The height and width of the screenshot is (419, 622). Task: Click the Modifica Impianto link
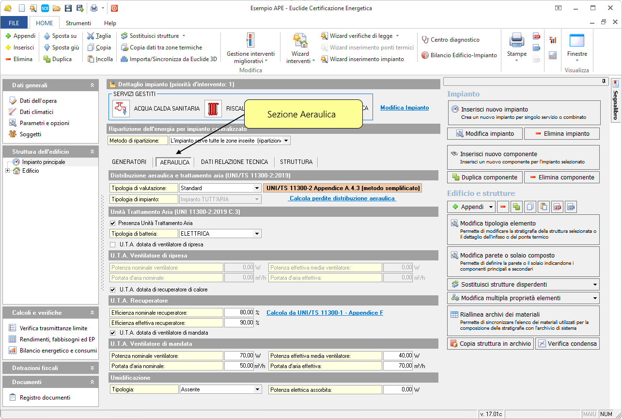(x=404, y=108)
